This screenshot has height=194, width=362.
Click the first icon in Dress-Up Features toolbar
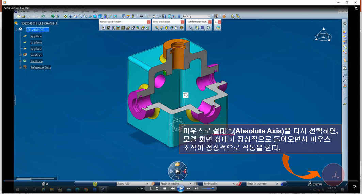click(x=156, y=28)
